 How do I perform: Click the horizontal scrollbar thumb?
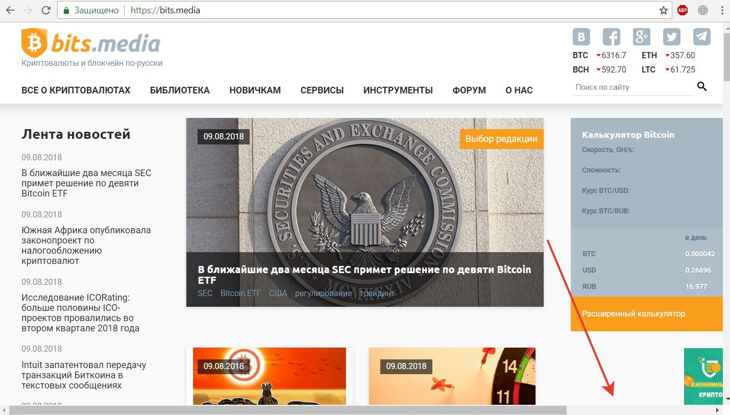pos(288,410)
